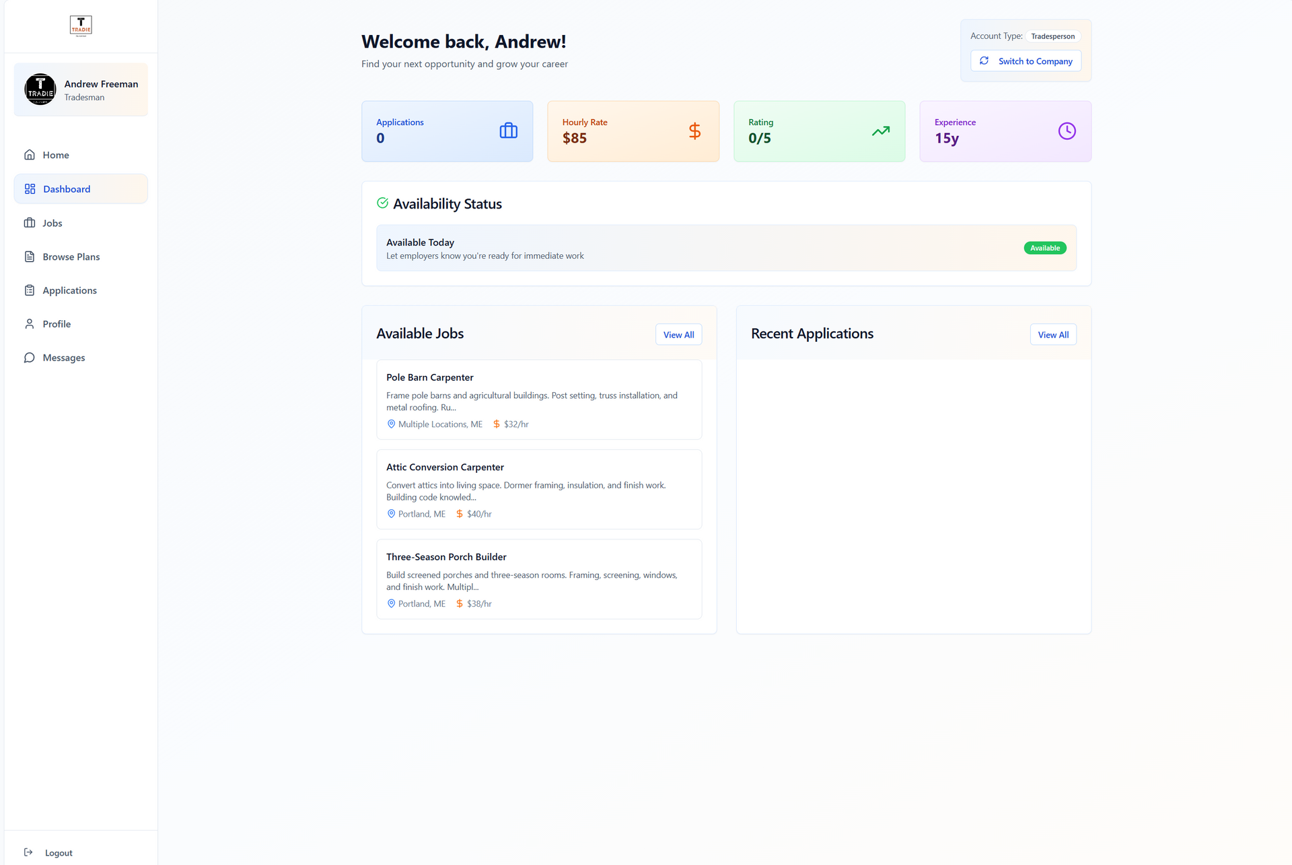Open the Pole Barn Carpenter job listing
This screenshot has width=1292, height=865.
click(430, 377)
